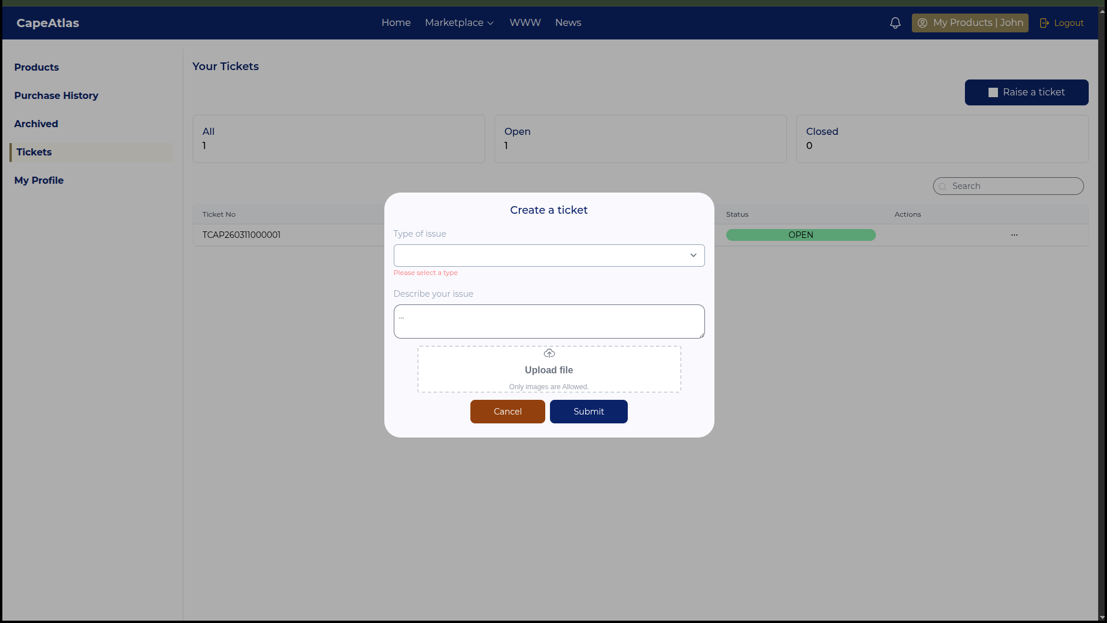1107x623 pixels.
Task: Click the user profile icon in My Products
Action: [x=923, y=23]
